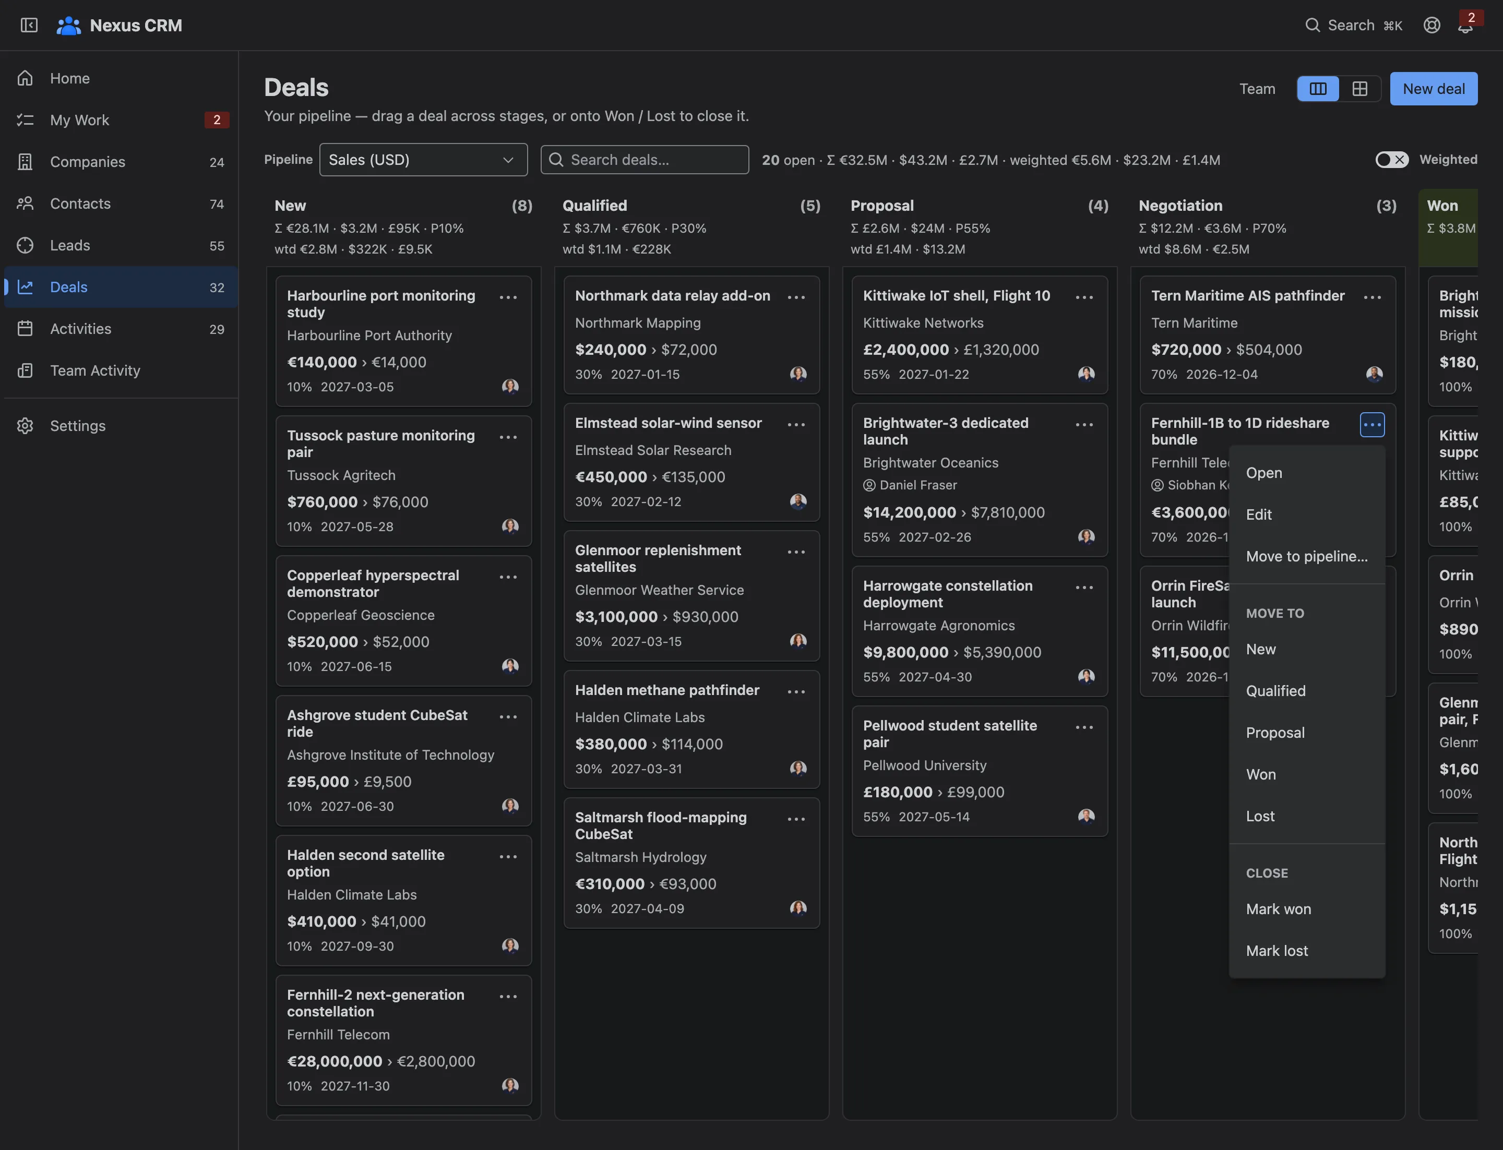Switch to board column view icon
Screen dimensions: 1503x1150
1318,88
